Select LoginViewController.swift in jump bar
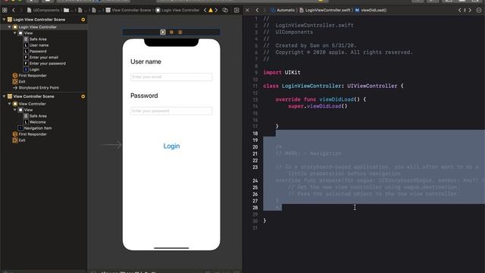Image resolution: width=485 pixels, height=273 pixels. tap(325, 10)
